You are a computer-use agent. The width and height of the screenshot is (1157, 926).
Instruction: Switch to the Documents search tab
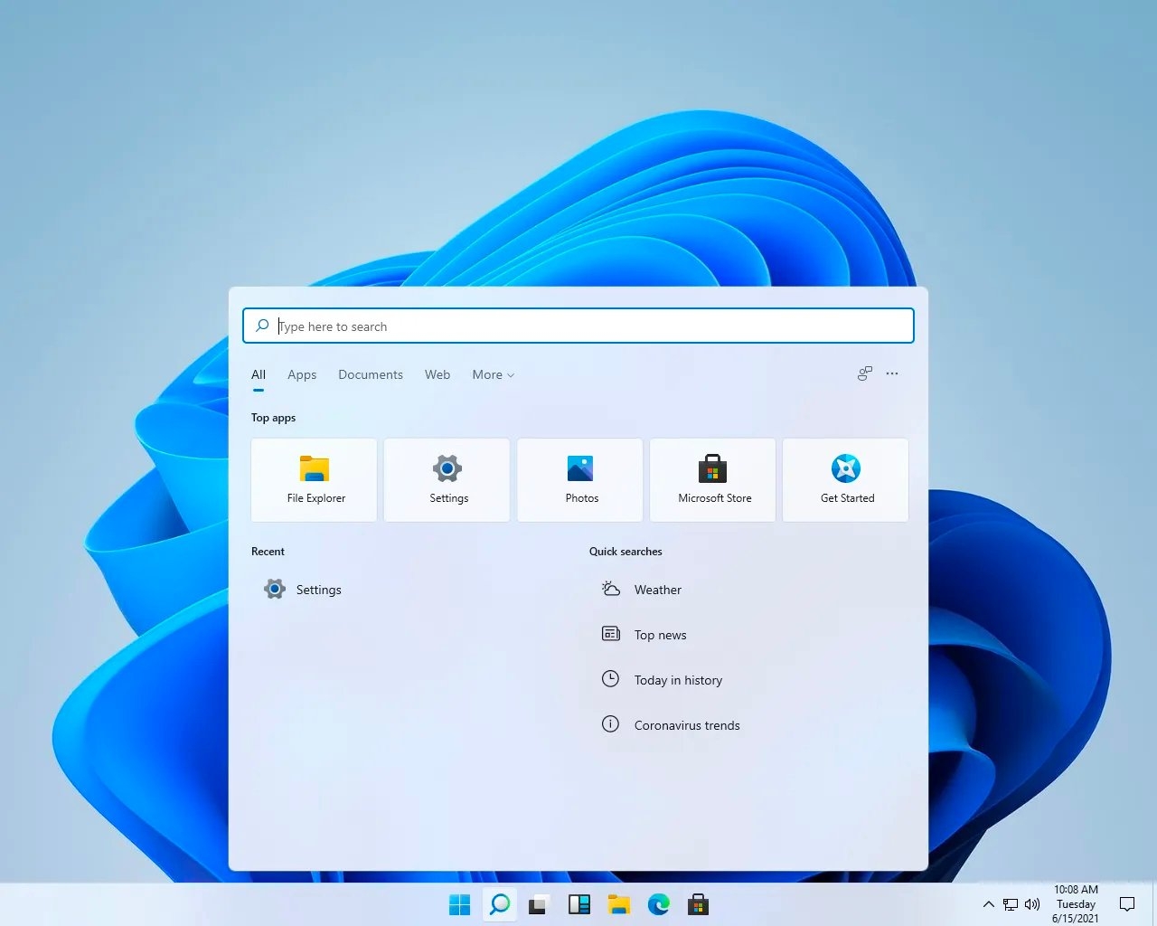pos(371,374)
